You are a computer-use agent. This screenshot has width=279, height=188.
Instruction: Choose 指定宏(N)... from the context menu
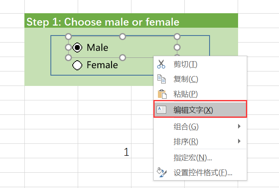click(x=193, y=157)
